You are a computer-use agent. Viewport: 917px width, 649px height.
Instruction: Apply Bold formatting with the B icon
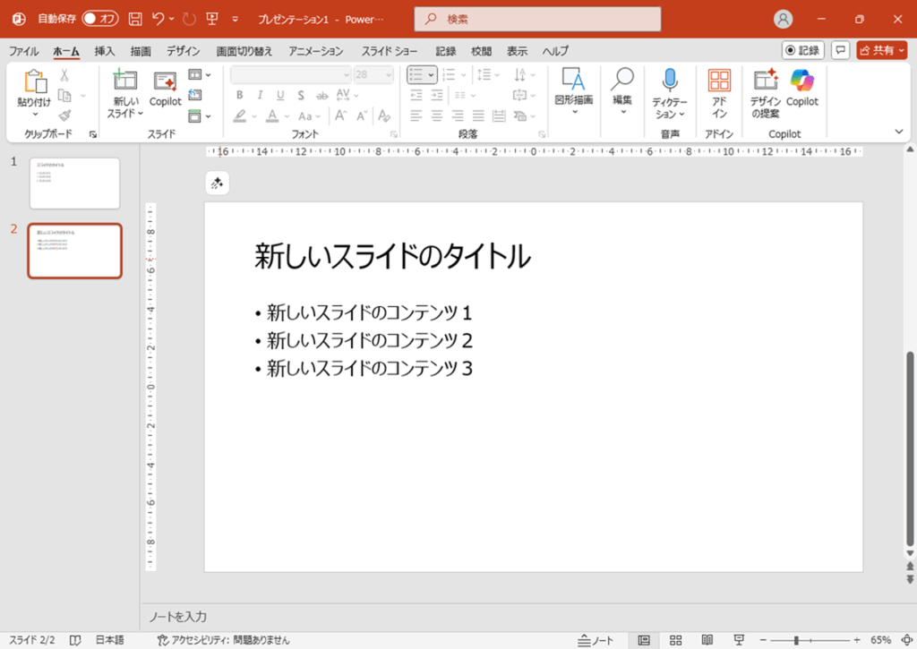[x=240, y=94]
